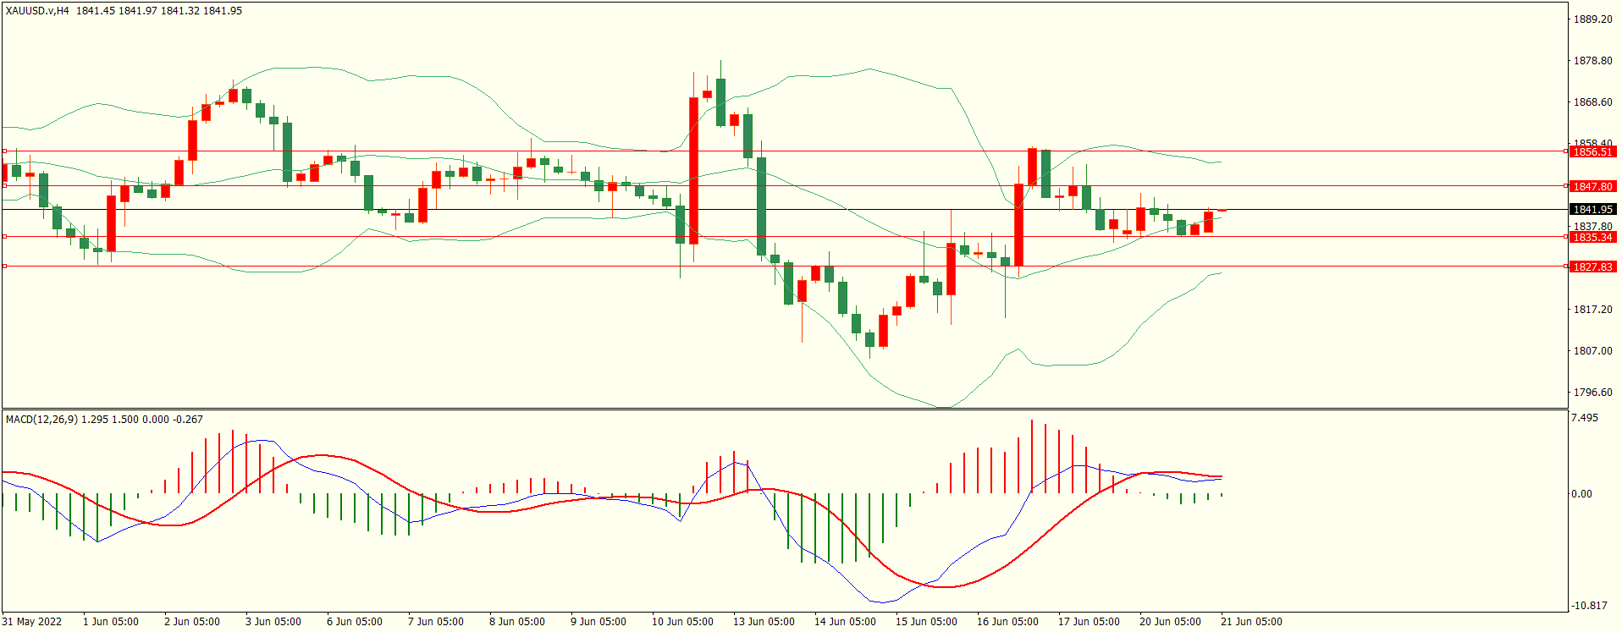
Task: Click the tall red candle on 10 Jun
Action: click(x=694, y=171)
